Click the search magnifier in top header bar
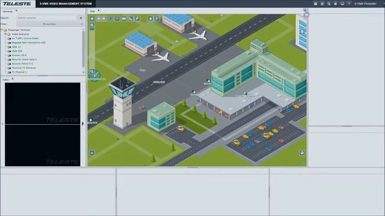 [x=329, y=4]
